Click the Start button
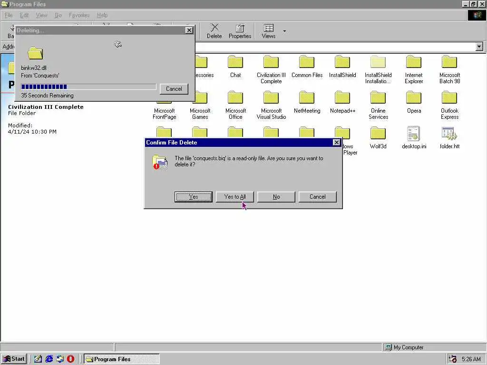This screenshot has height=365, width=487. (x=14, y=359)
